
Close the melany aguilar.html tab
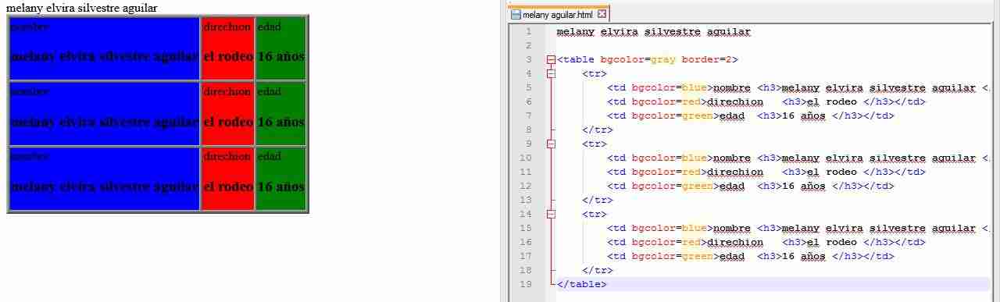(602, 14)
